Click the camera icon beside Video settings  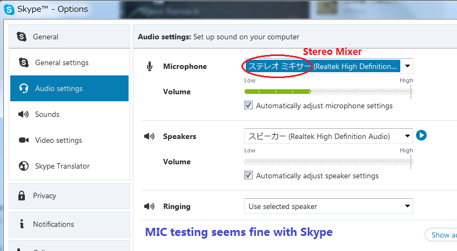point(24,140)
